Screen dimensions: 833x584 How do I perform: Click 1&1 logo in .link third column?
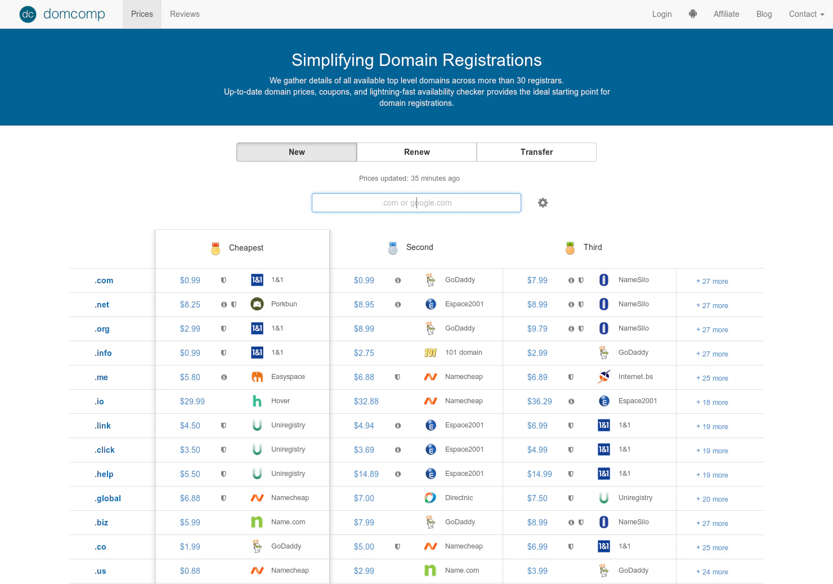pos(604,425)
